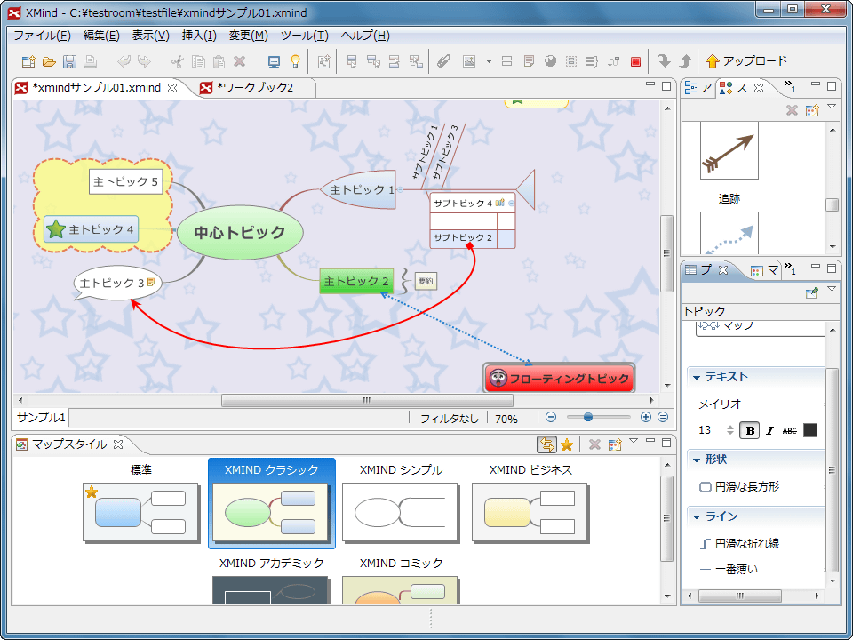Select the 標準 style thumbnail
853x640 pixels.
click(141, 513)
